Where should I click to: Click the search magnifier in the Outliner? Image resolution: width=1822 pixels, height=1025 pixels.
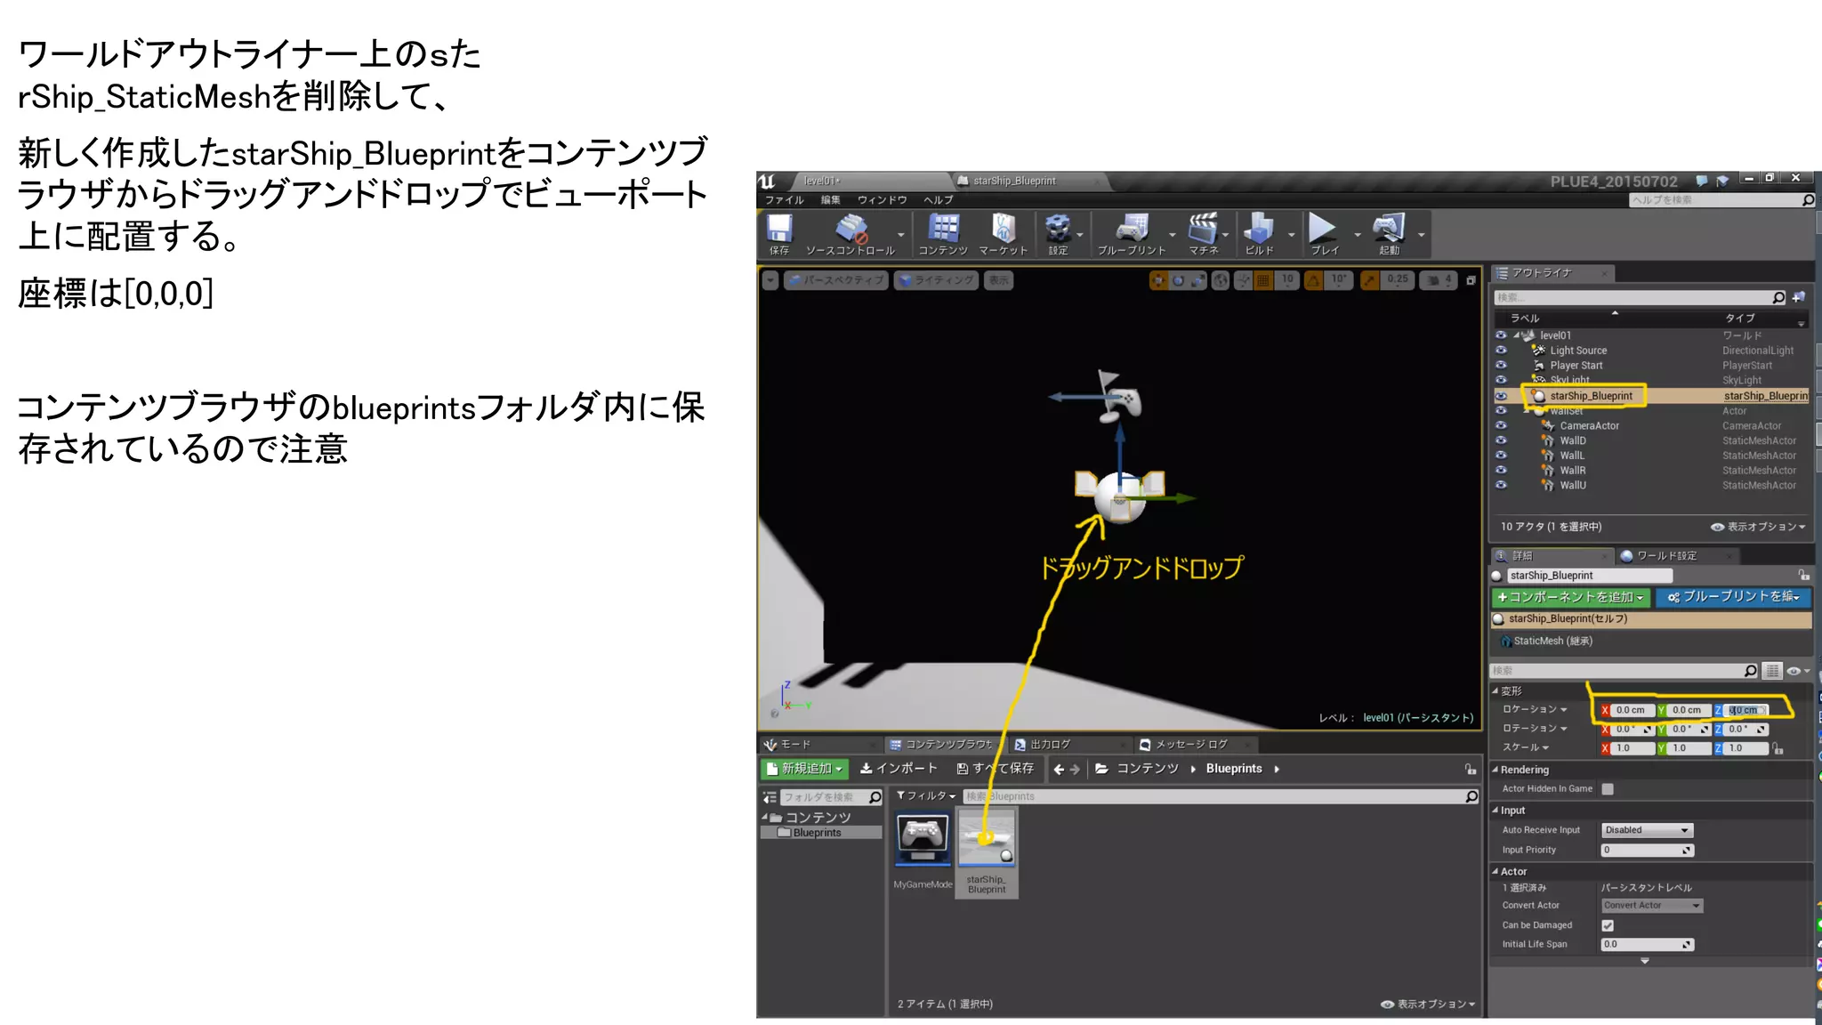(x=1778, y=297)
